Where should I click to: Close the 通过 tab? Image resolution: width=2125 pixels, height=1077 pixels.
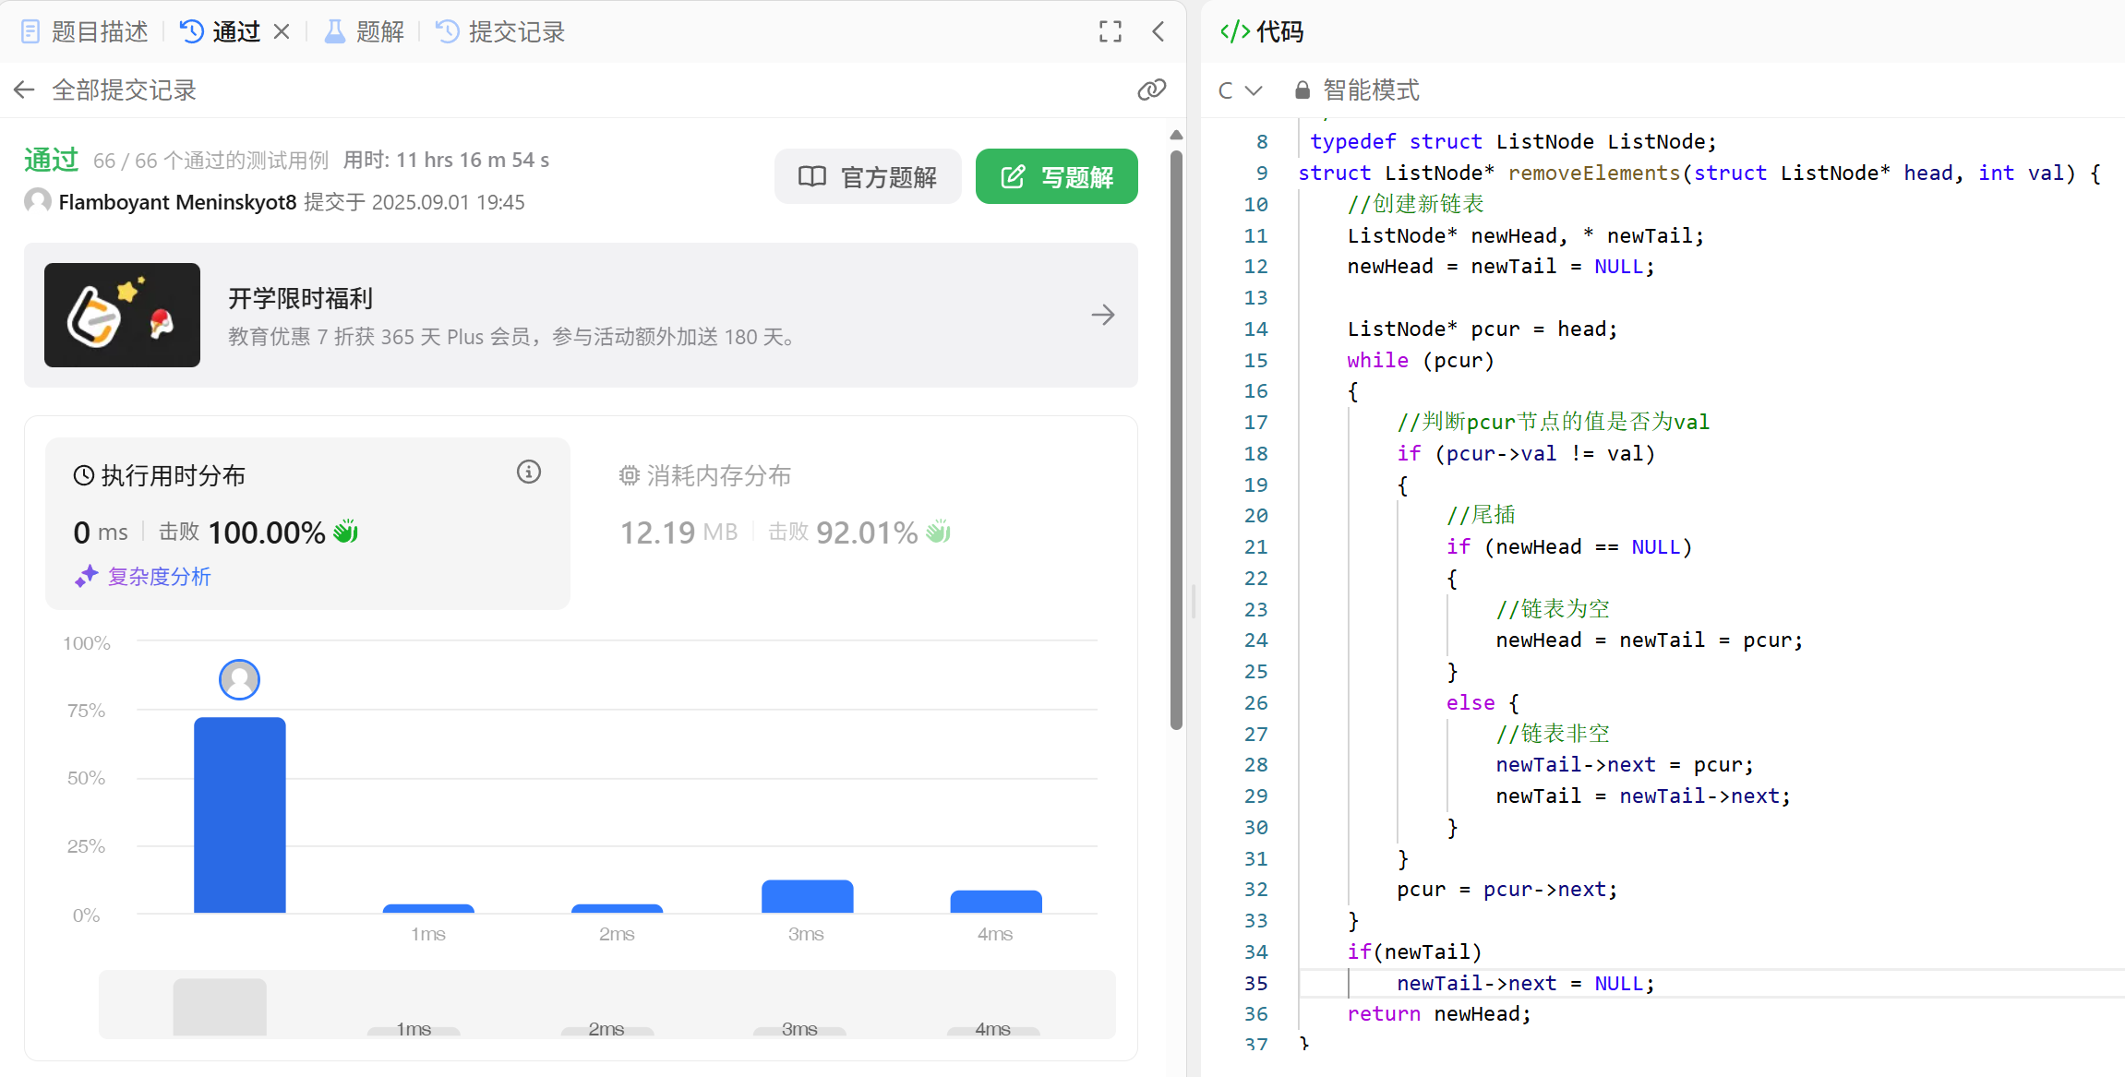pyautogui.click(x=282, y=32)
